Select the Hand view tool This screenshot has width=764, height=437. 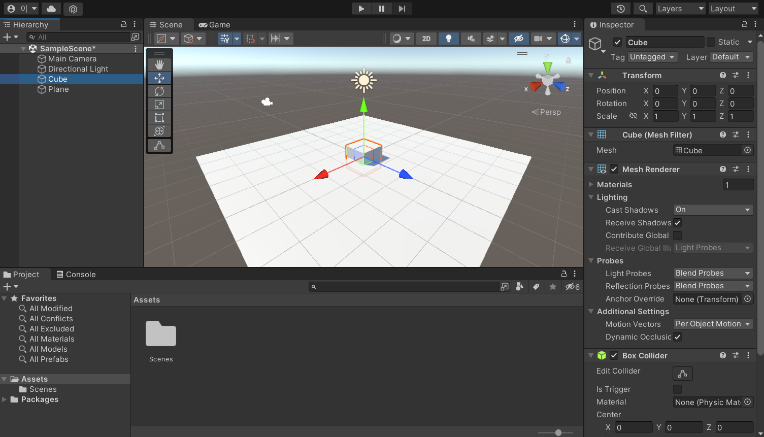click(x=159, y=64)
